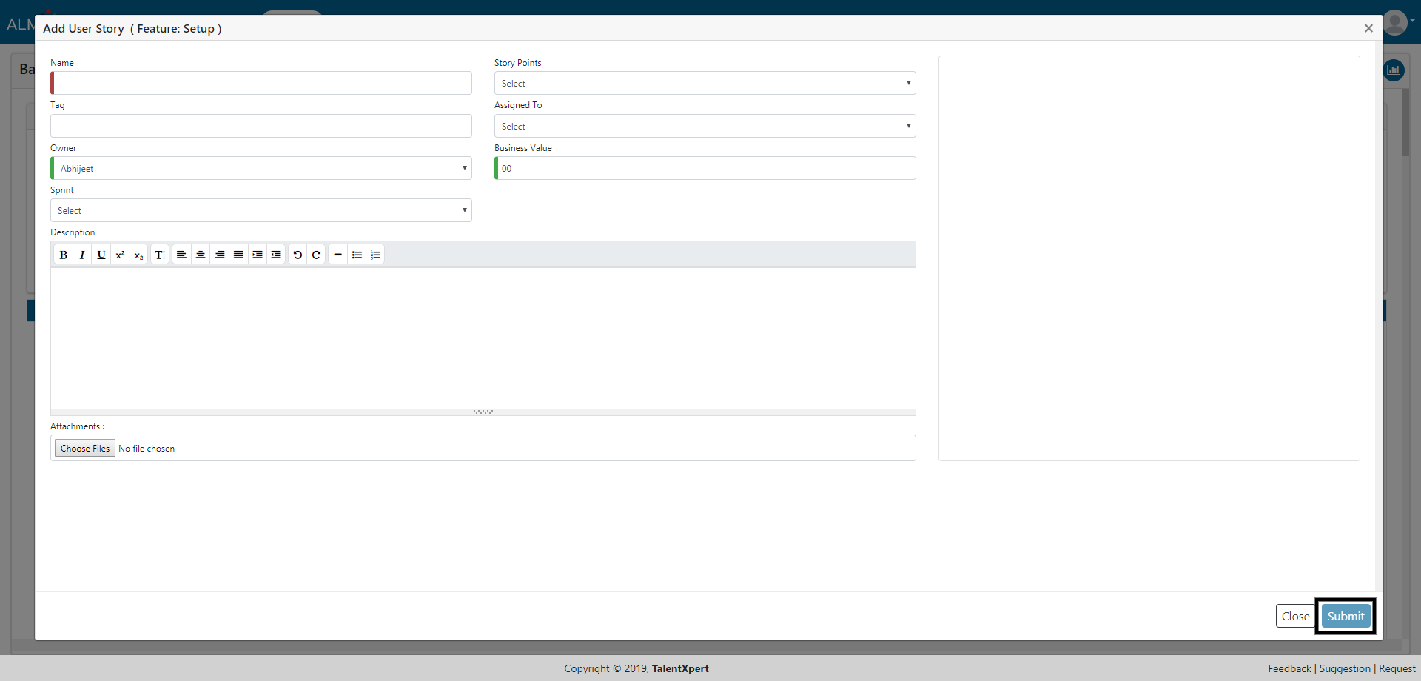Open the font size tool
This screenshot has height=681, width=1421.
click(160, 255)
